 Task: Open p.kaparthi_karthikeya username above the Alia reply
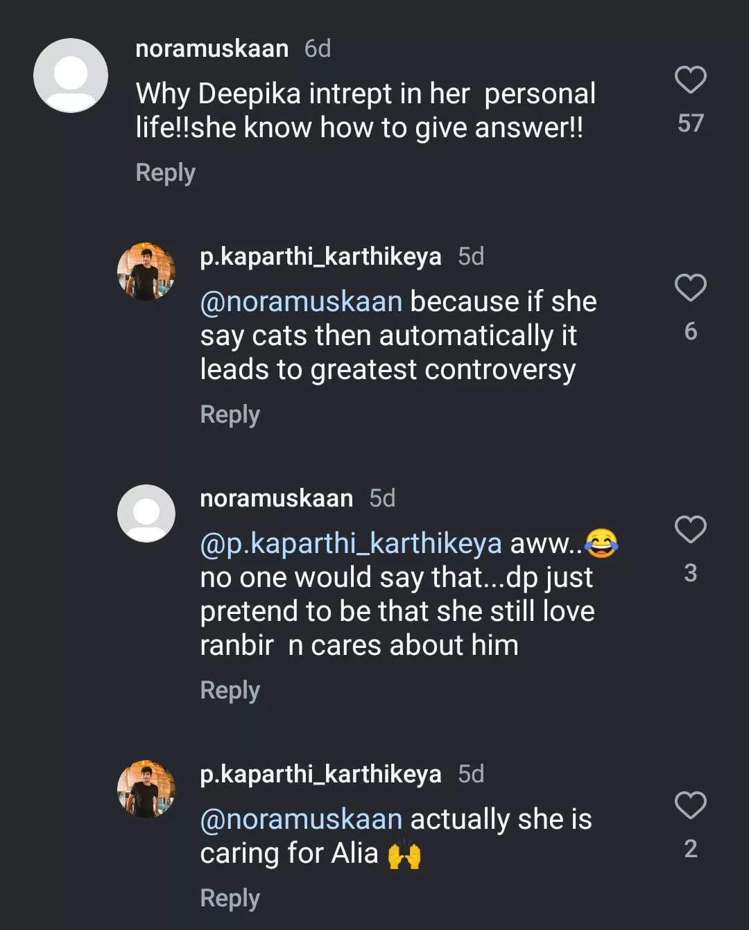click(x=320, y=774)
